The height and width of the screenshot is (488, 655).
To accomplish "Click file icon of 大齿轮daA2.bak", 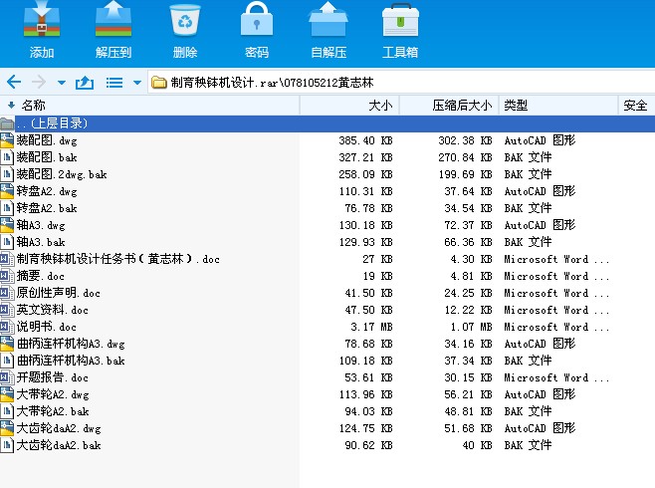I will pyautogui.click(x=7, y=445).
